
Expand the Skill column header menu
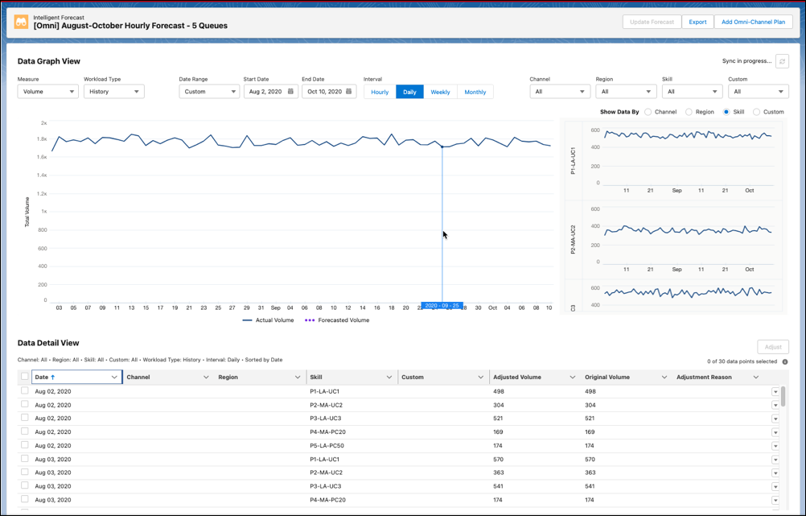(x=389, y=377)
